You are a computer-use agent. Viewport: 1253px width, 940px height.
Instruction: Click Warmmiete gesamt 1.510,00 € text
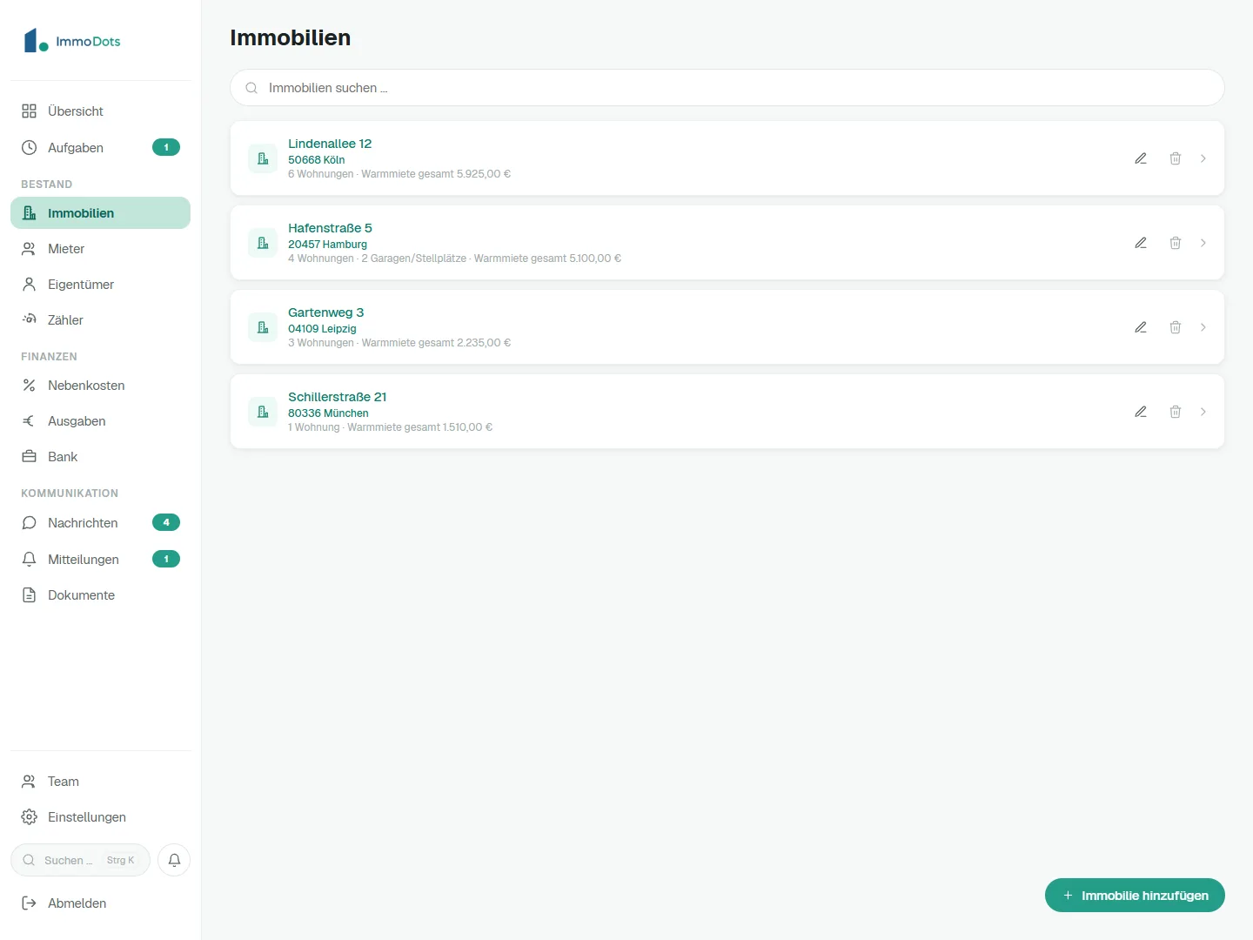(x=420, y=427)
